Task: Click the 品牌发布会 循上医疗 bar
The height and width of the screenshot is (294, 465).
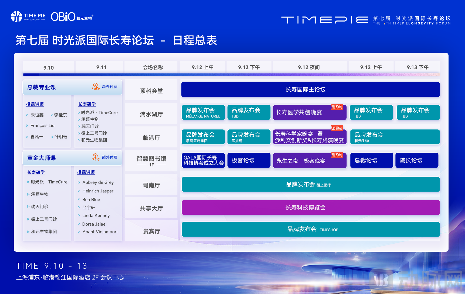Action: (x=311, y=184)
